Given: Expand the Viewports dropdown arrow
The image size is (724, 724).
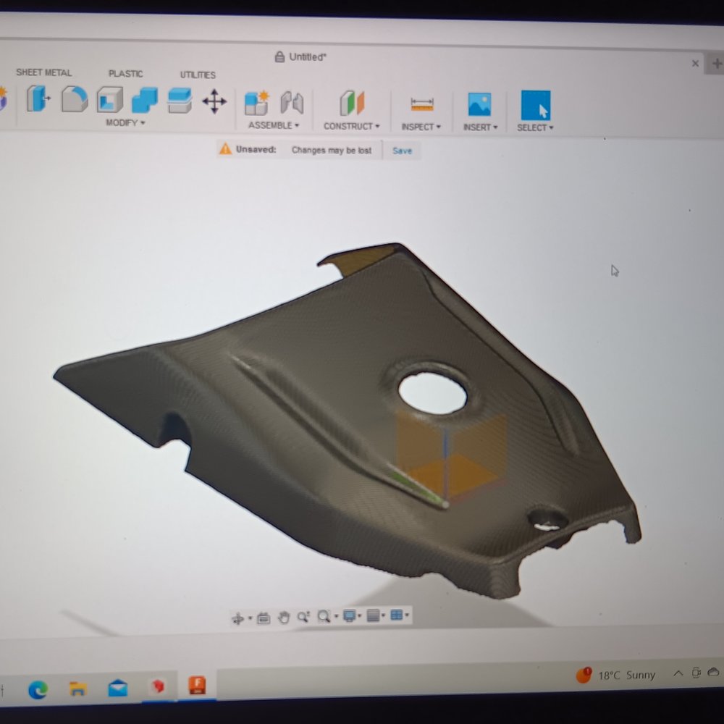Looking at the screenshot, I should pos(407,615).
